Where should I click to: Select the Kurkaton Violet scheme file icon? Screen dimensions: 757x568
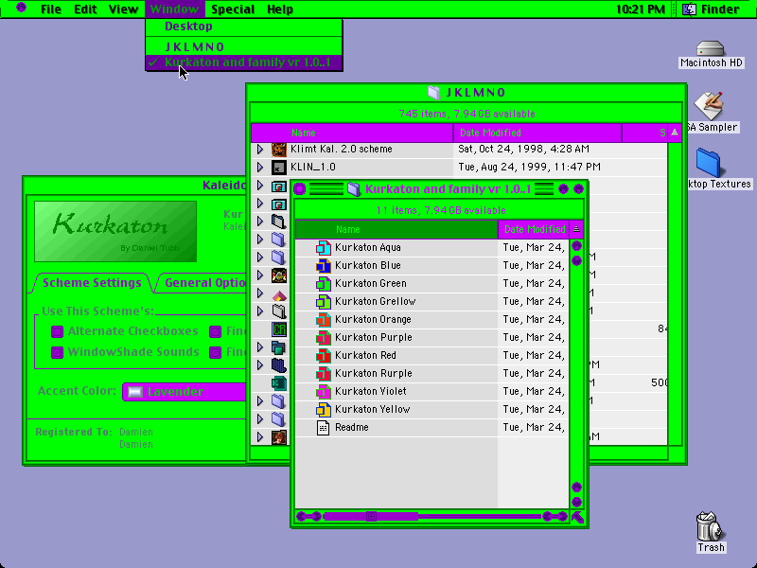pyautogui.click(x=324, y=392)
